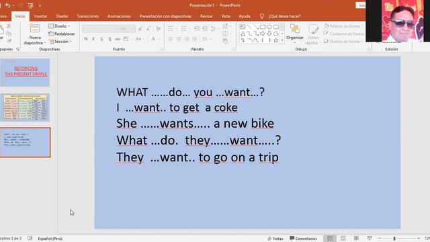Image resolution: width=430 pixels, height=242 pixels.
Task: Select the REFORCING THE PRESENT SIMPLE slide thumbnail
Action: point(25,73)
